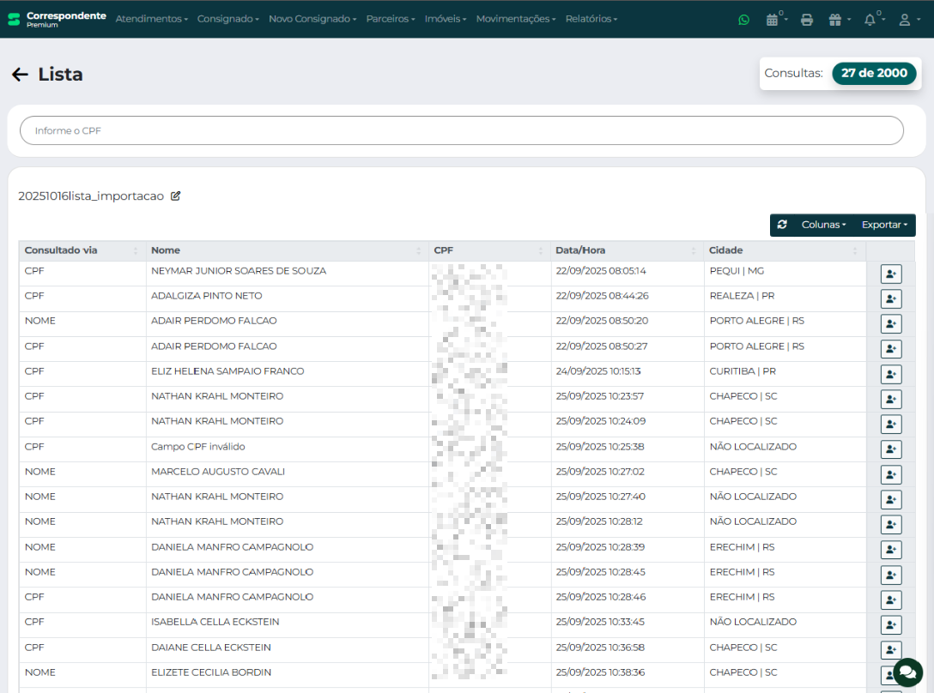Open the Atendimentos menu
934x693 pixels.
pyautogui.click(x=151, y=19)
